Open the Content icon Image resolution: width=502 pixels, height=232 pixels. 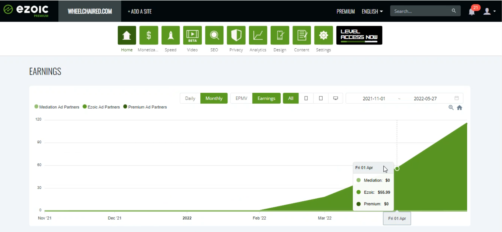click(x=302, y=35)
